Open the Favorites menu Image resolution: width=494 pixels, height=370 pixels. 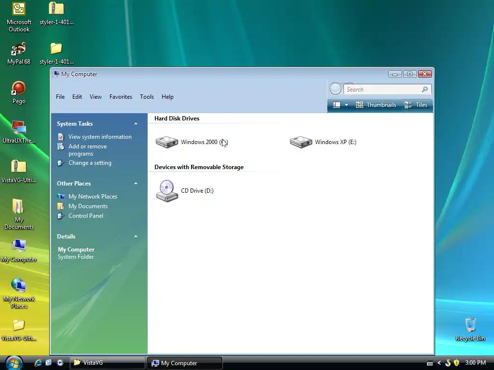121,97
